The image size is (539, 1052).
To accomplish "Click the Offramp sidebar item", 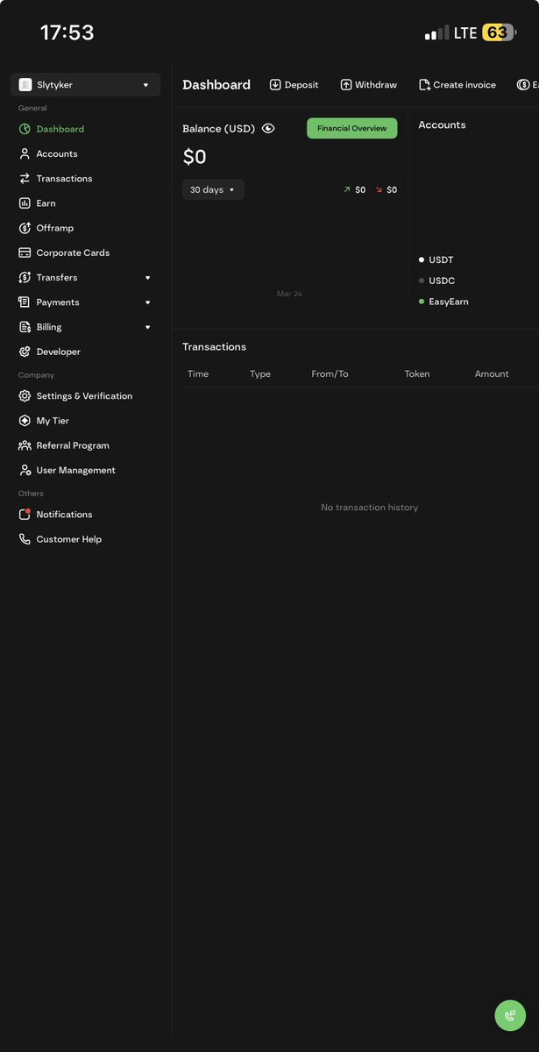I will (55, 228).
